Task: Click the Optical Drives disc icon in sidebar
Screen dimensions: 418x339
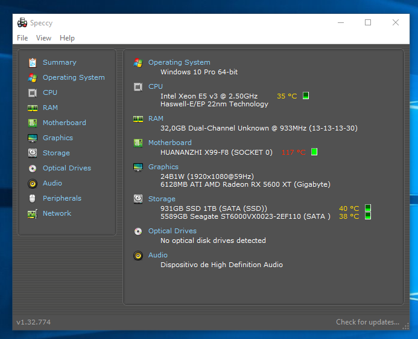Action: (33, 169)
